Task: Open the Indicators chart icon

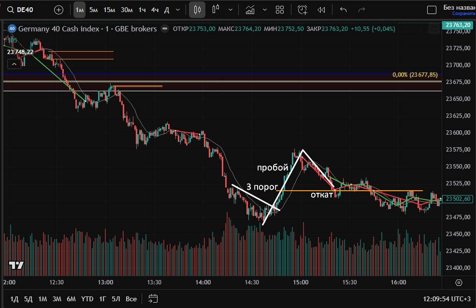Action: (250, 10)
